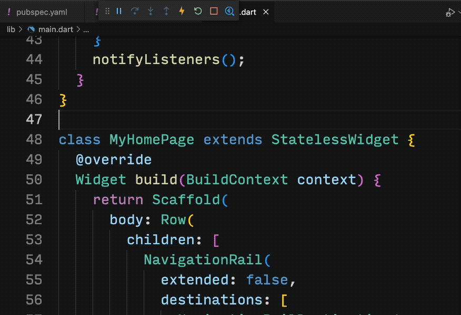
Task: Stop debugging with the square icon
Action: tap(214, 11)
